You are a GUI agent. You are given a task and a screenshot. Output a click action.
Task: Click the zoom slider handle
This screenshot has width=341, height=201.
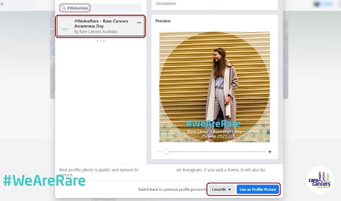167,152
